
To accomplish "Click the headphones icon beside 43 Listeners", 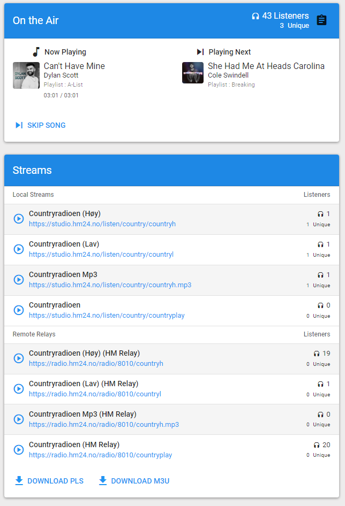I will pyautogui.click(x=256, y=16).
